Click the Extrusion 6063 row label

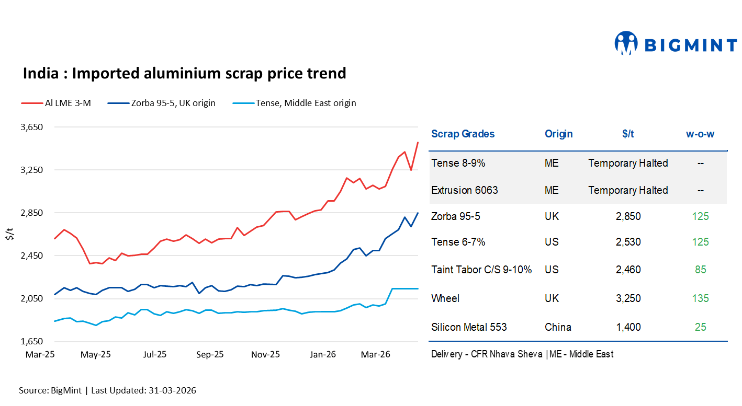click(x=464, y=190)
